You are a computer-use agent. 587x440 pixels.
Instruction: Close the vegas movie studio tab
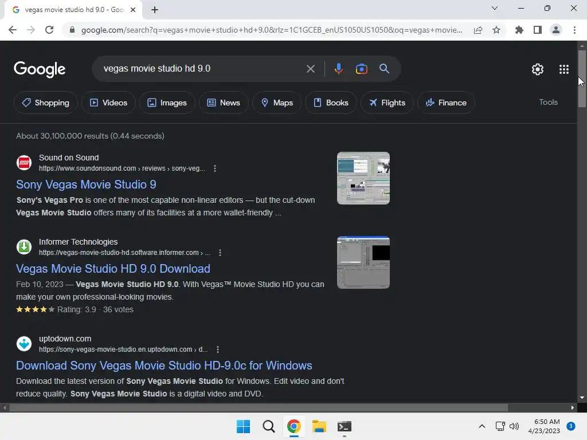133,10
